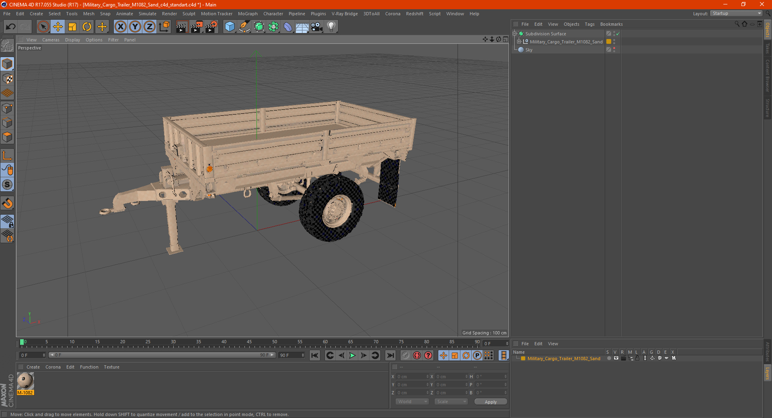Toggle X axis lock

[x=120, y=27]
